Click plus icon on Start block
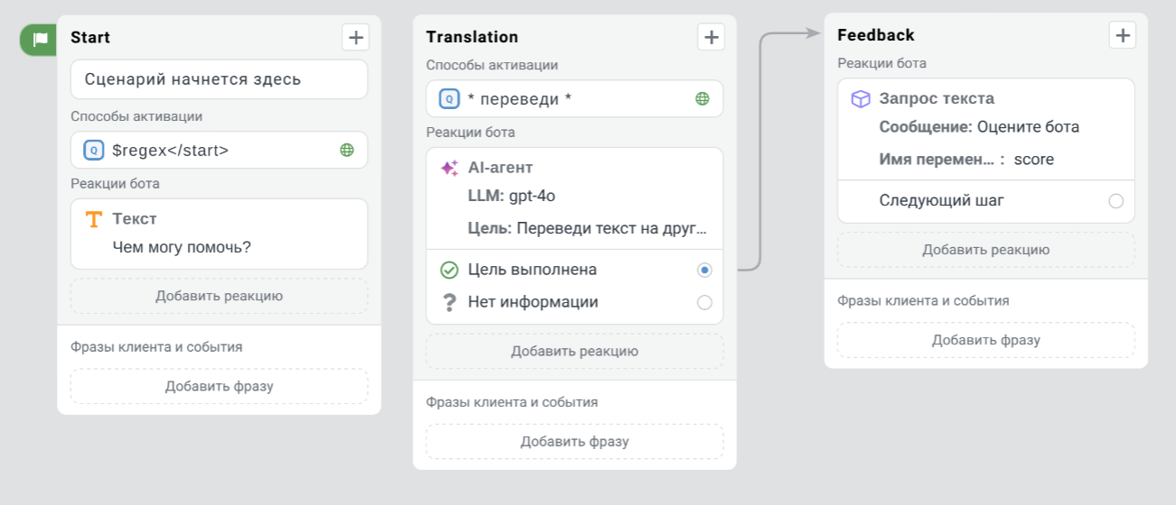The image size is (1176, 505). [355, 37]
